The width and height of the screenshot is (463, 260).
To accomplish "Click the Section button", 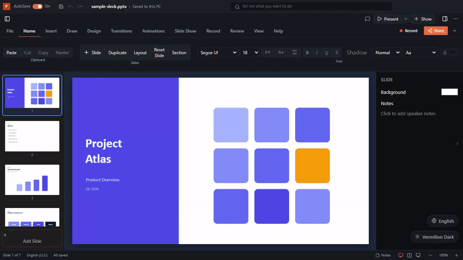I will (179, 52).
